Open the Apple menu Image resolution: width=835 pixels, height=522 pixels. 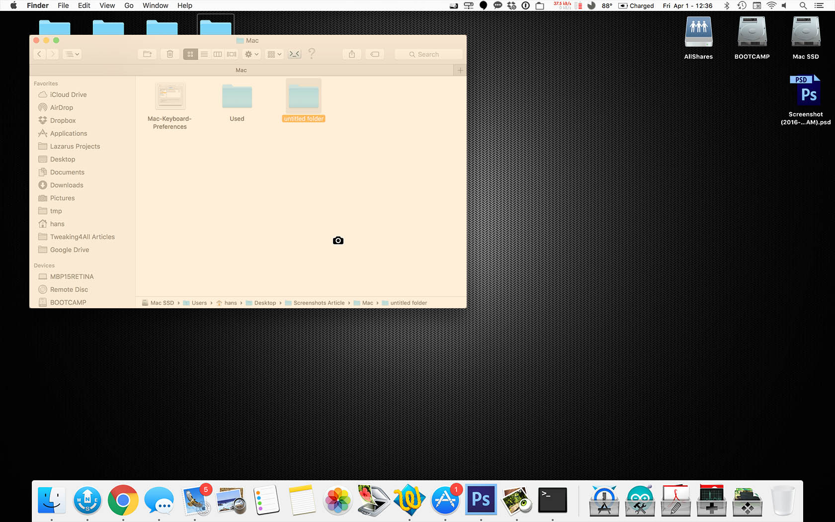pos(13,5)
